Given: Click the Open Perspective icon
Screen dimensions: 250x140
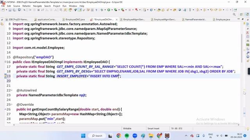Looking at the screenshot, I should coord(241,14).
